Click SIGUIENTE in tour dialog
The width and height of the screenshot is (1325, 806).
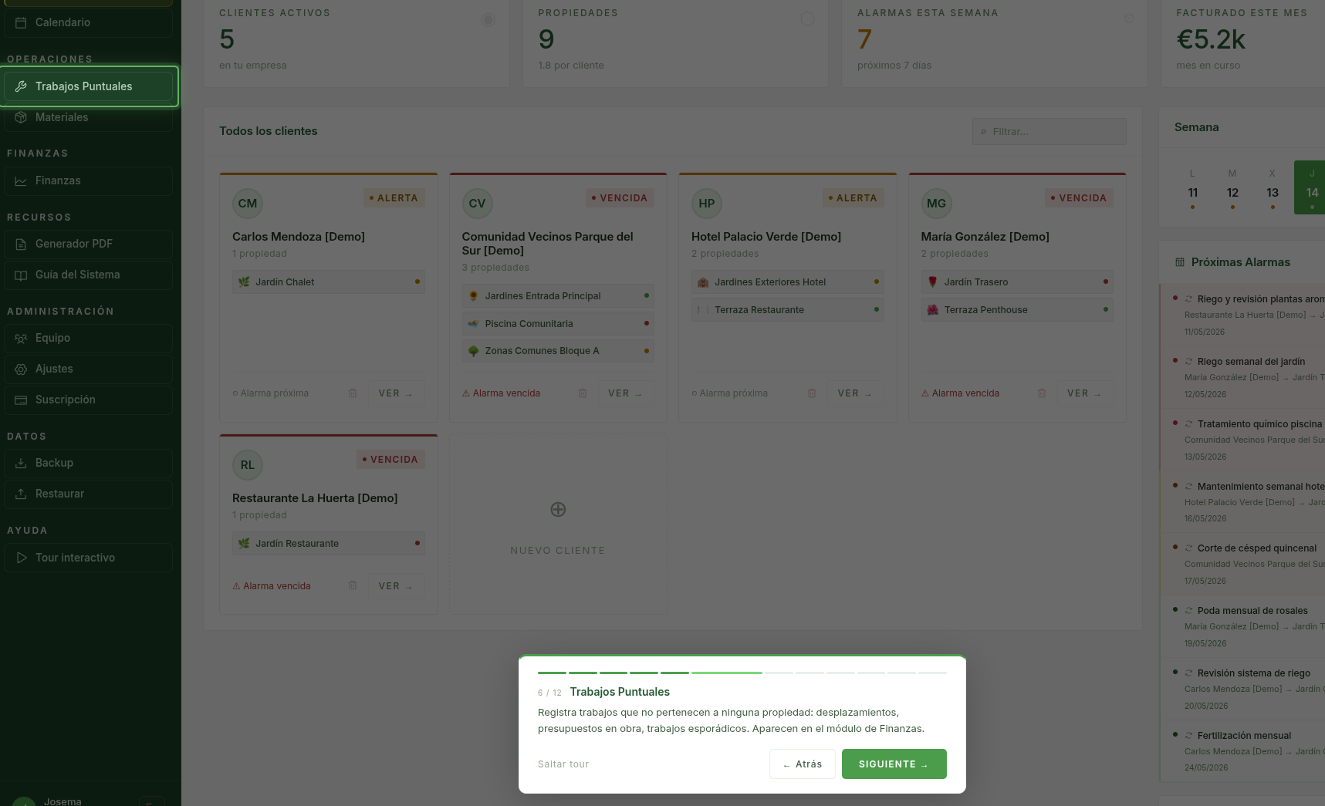point(894,764)
